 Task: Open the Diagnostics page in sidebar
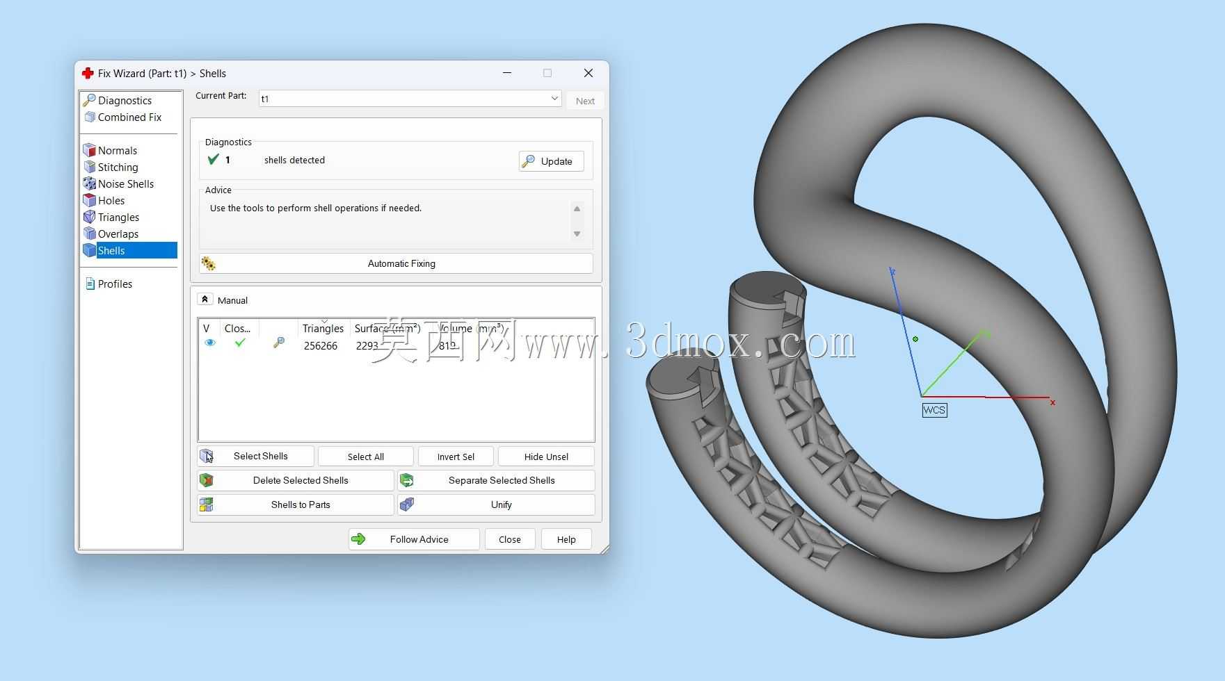coord(125,101)
